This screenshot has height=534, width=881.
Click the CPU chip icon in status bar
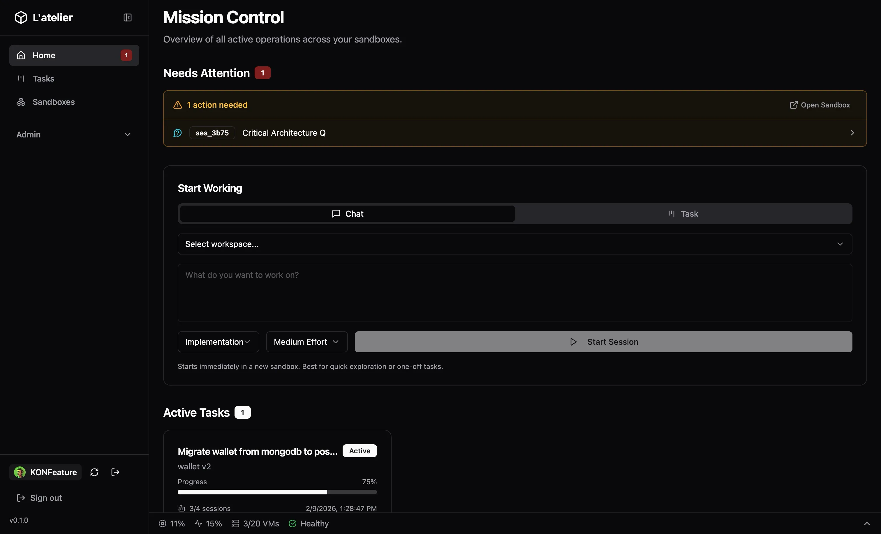click(x=162, y=523)
